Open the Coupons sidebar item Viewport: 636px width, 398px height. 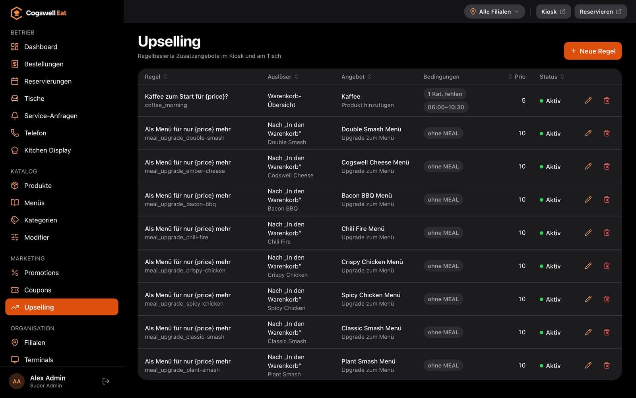[x=62, y=290]
